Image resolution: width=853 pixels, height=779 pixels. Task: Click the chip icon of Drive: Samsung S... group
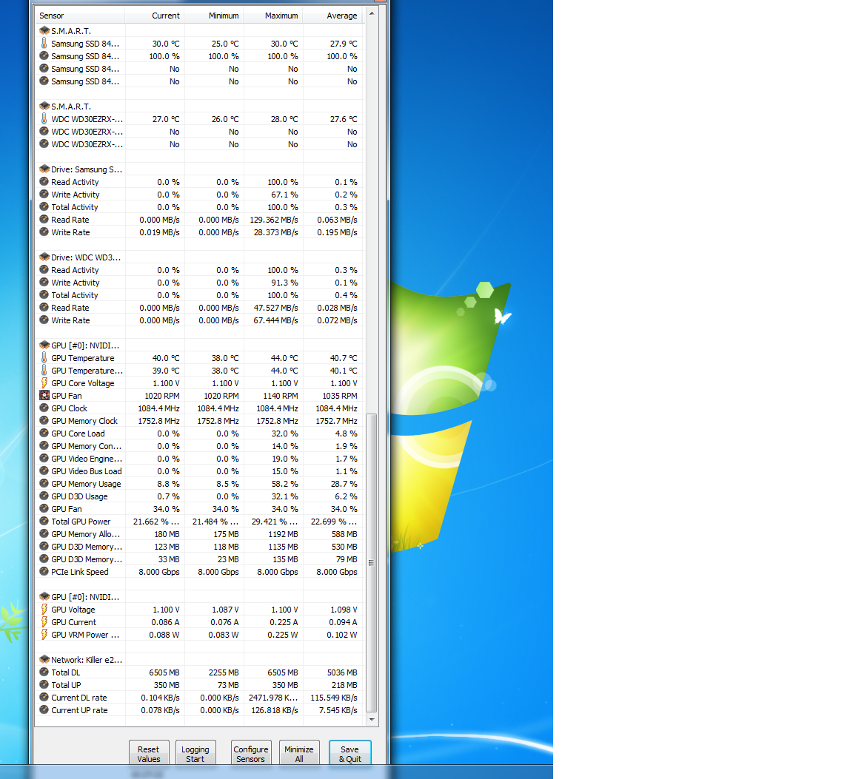click(x=44, y=169)
